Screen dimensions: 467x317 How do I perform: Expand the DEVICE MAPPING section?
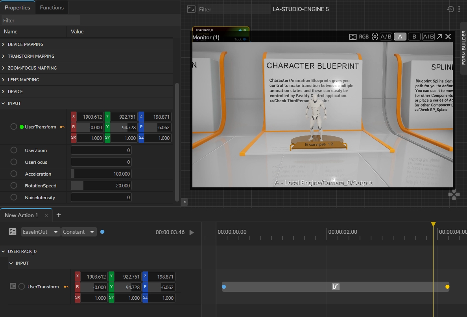(x=4, y=44)
